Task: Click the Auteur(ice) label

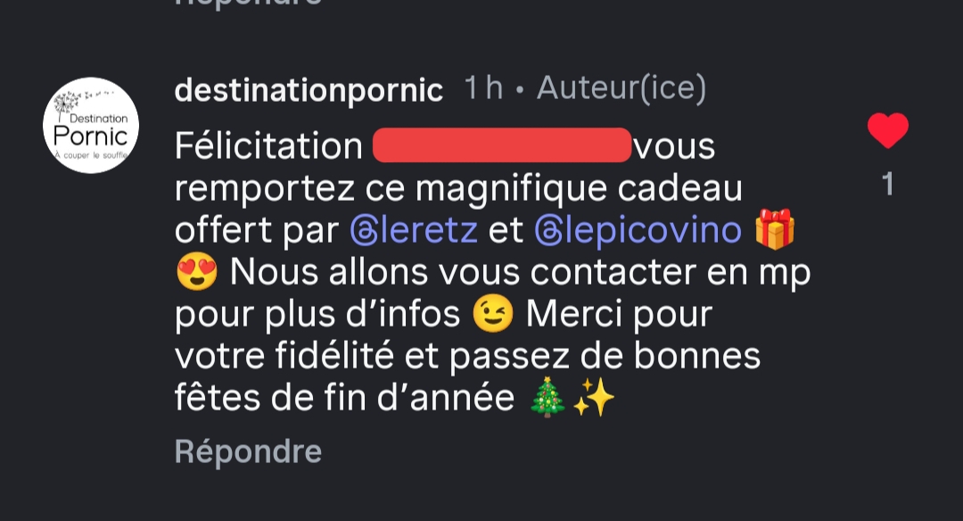Action: [x=621, y=89]
